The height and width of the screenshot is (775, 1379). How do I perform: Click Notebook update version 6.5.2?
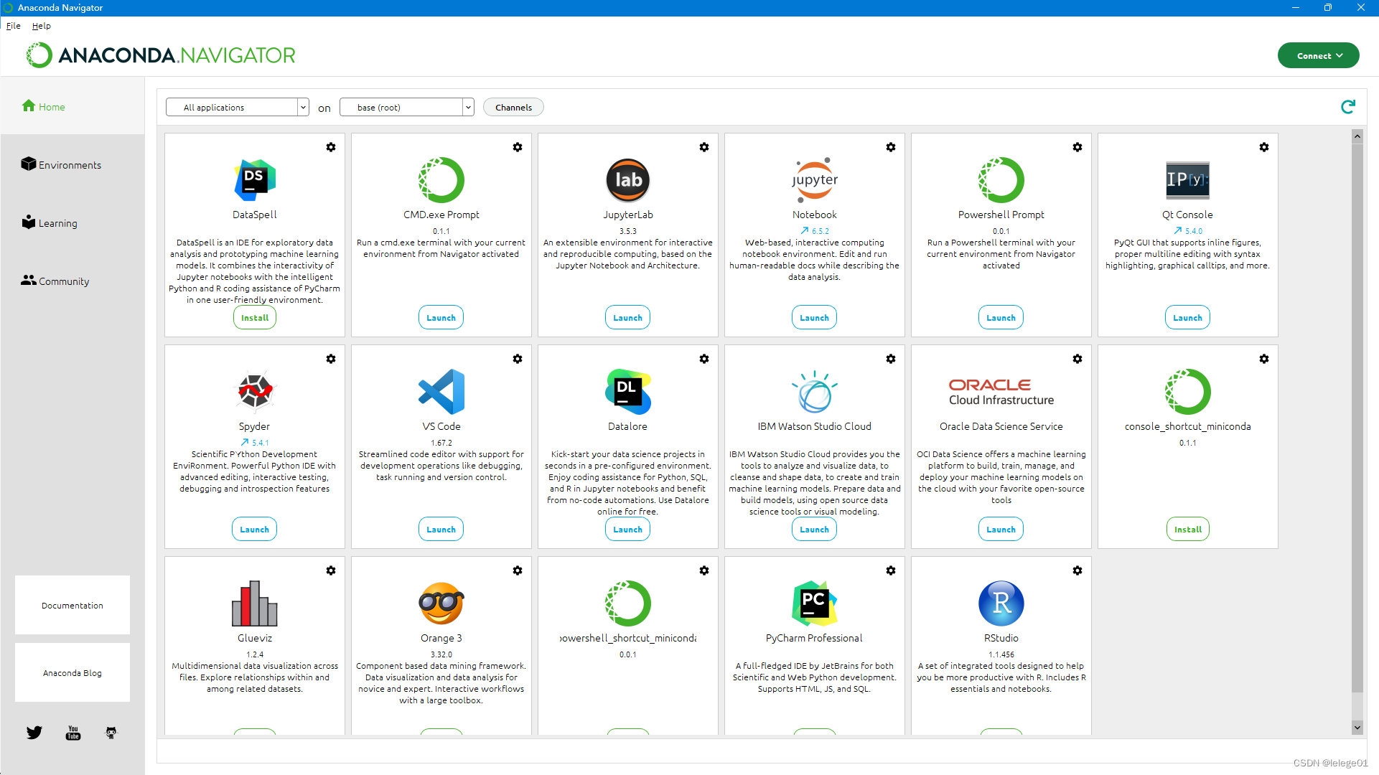(x=815, y=231)
